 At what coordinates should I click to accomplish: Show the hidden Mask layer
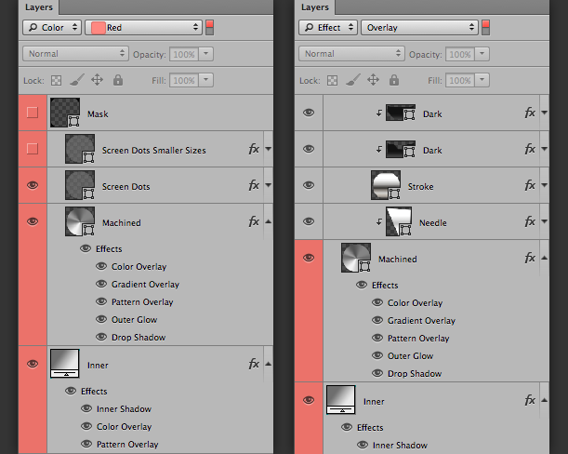coord(33,113)
